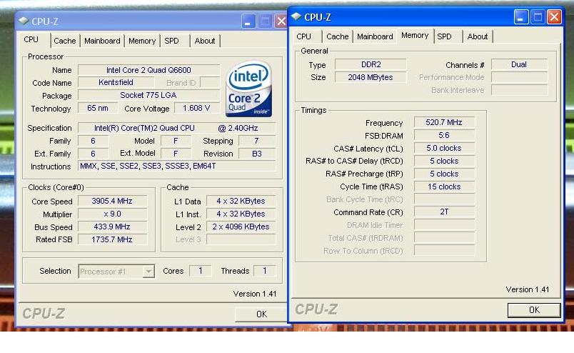
Task: Click the memory Type value DDR2
Action: [x=371, y=64]
